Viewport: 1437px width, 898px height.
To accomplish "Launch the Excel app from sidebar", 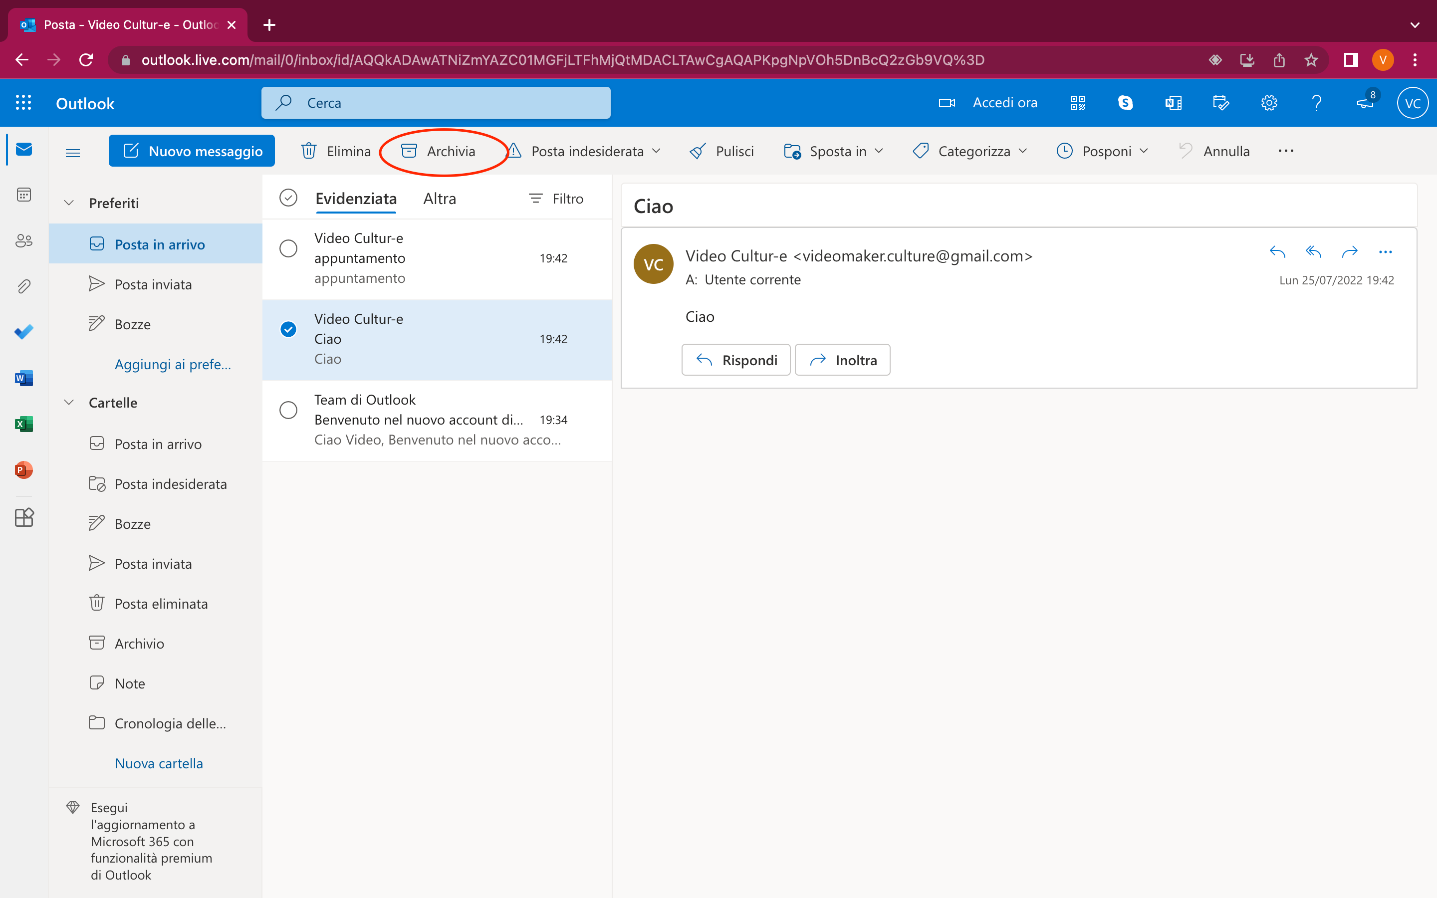I will click(24, 424).
